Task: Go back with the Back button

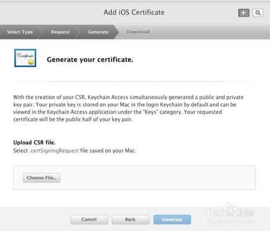Action: pyautogui.click(x=131, y=220)
